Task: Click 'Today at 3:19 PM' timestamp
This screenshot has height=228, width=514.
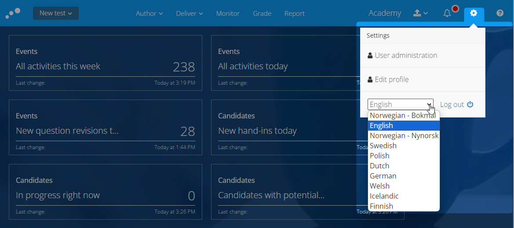Action: coord(175,83)
